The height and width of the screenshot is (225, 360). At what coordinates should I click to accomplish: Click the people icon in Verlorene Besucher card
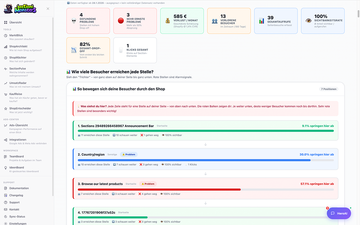pyautogui.click(x=214, y=21)
